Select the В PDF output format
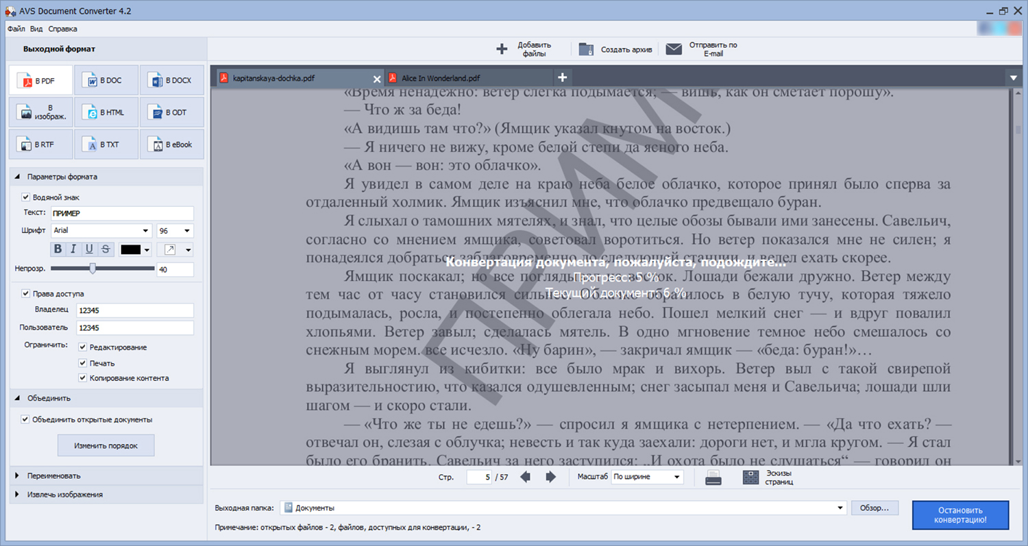The width and height of the screenshot is (1028, 546). pyautogui.click(x=40, y=80)
